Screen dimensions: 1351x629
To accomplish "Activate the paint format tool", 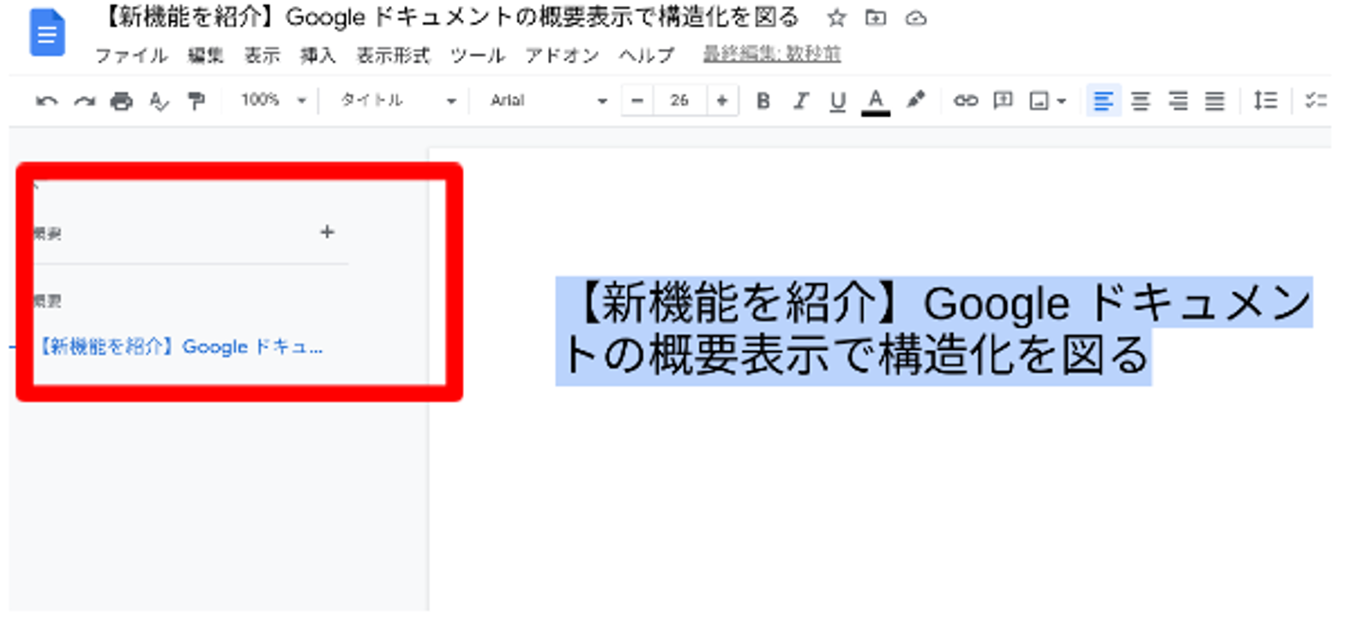I will pyautogui.click(x=196, y=101).
